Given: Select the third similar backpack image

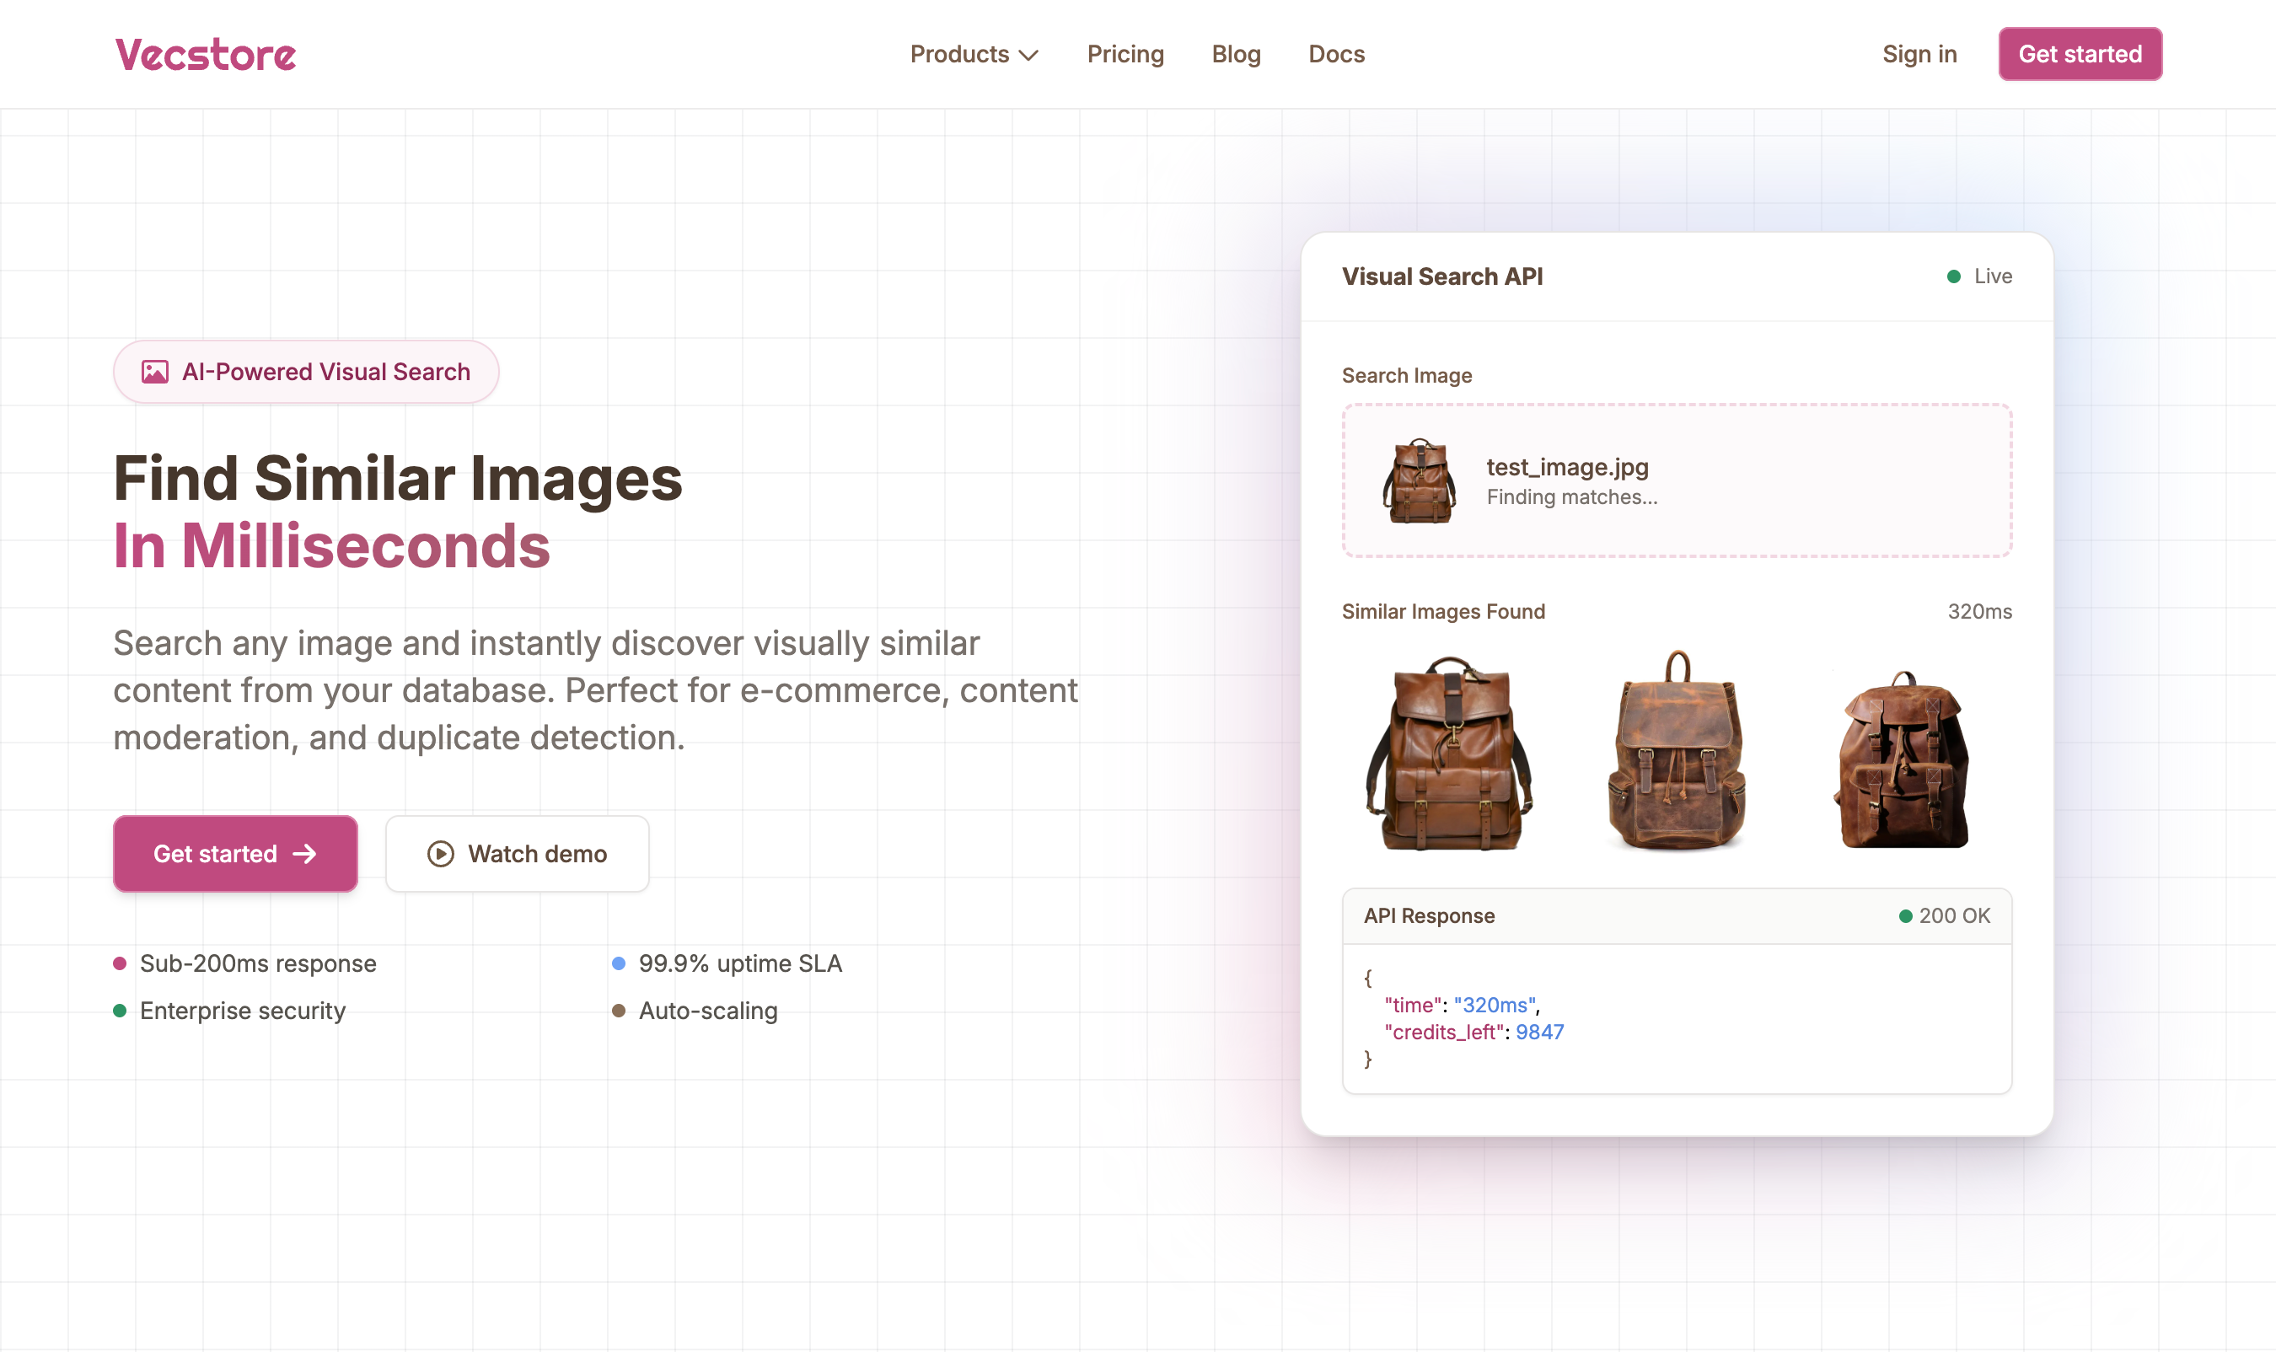Looking at the screenshot, I should [1903, 759].
